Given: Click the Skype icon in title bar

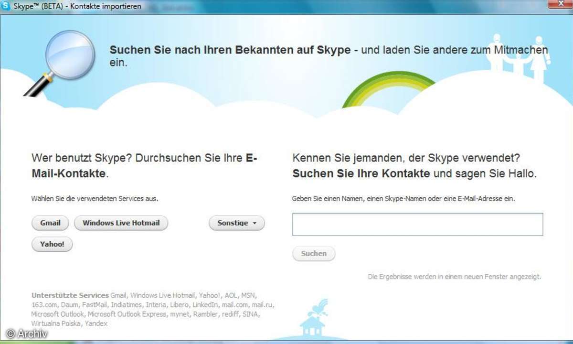Looking at the screenshot, I should (x=6, y=7).
